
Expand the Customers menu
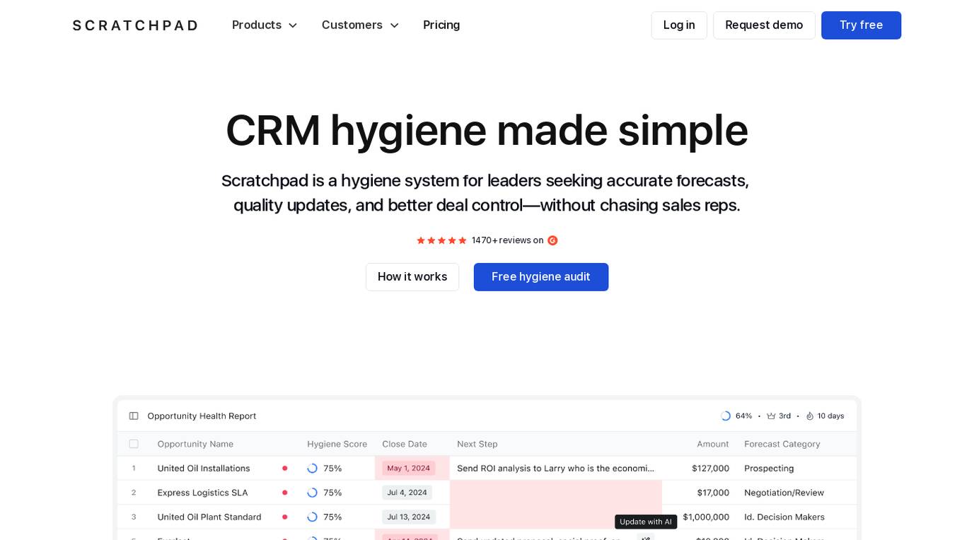point(360,25)
